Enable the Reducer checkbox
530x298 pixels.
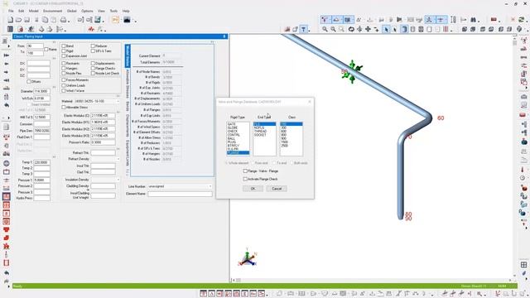point(93,46)
